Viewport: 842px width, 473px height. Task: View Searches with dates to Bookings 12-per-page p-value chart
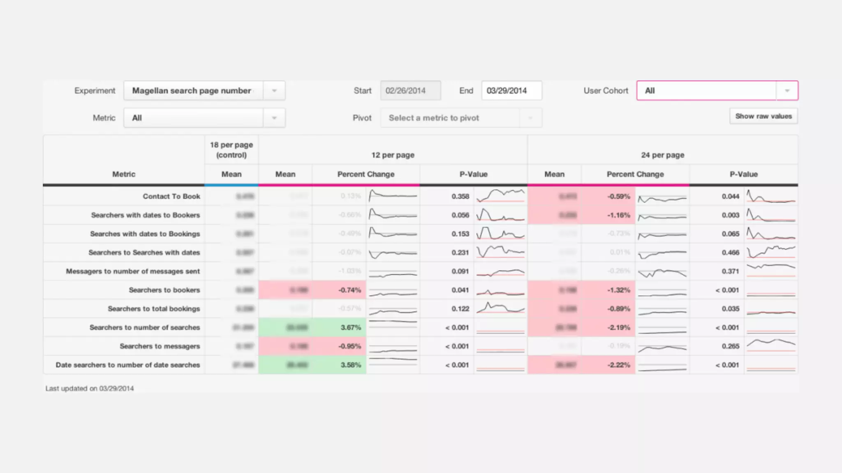tap(500, 234)
